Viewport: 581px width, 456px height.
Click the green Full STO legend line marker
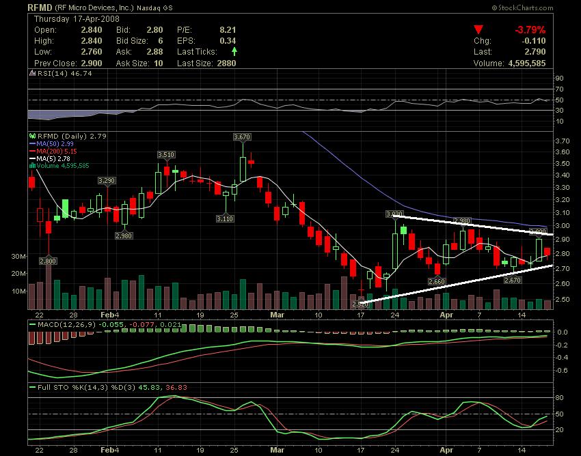tap(32, 388)
